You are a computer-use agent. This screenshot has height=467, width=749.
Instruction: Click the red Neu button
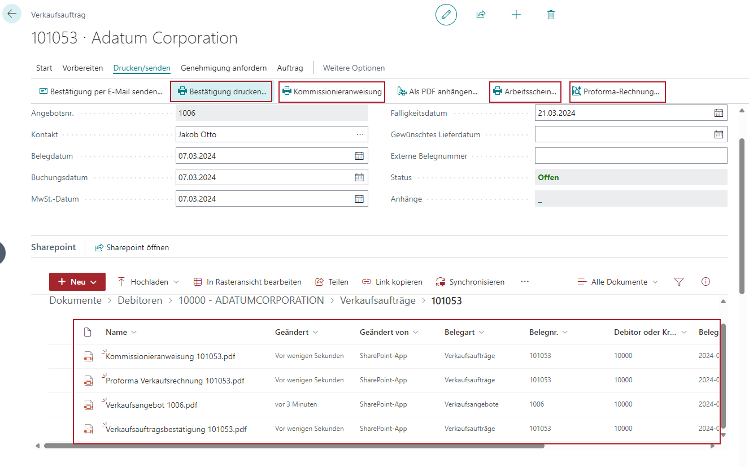(77, 282)
